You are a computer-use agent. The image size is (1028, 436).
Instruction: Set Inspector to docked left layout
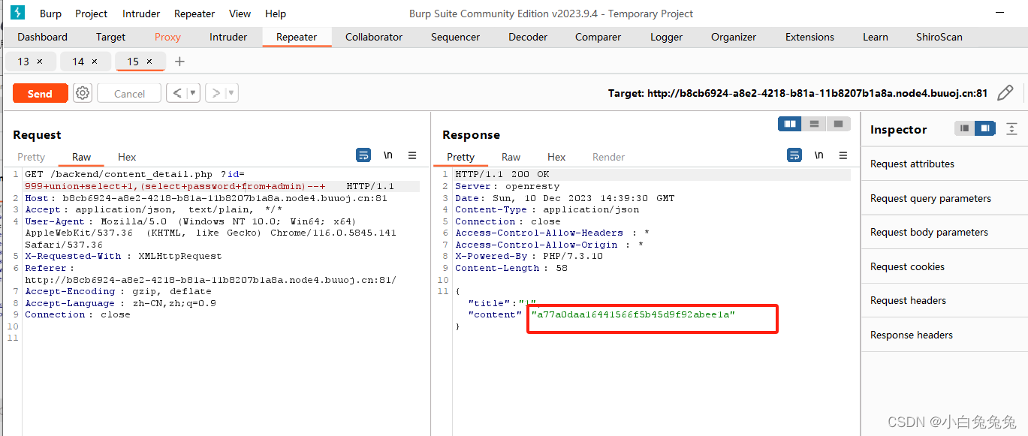click(x=964, y=129)
